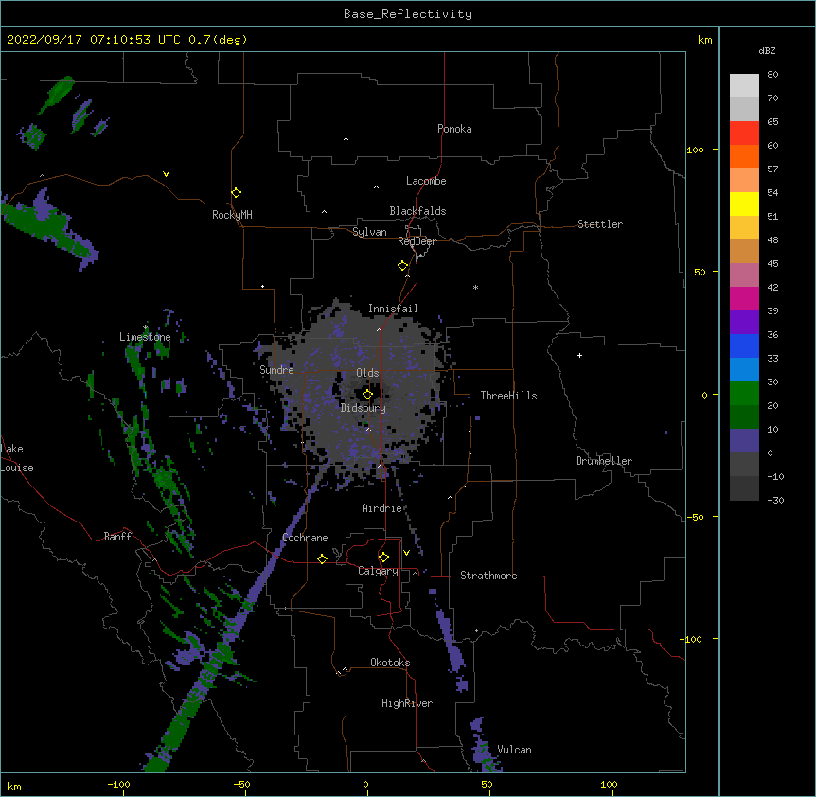Click the Sundre label
Viewport: 816px width, 797px height.
pos(276,370)
